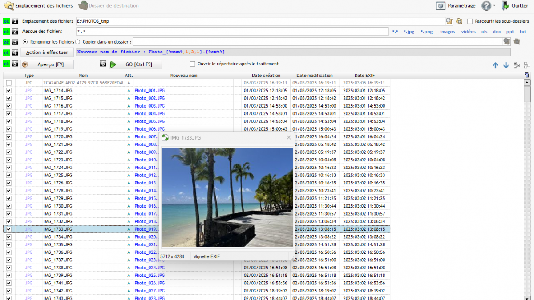
Task: Uncheck the IMG_1739.JPG row checkbox
Action: tap(8, 276)
